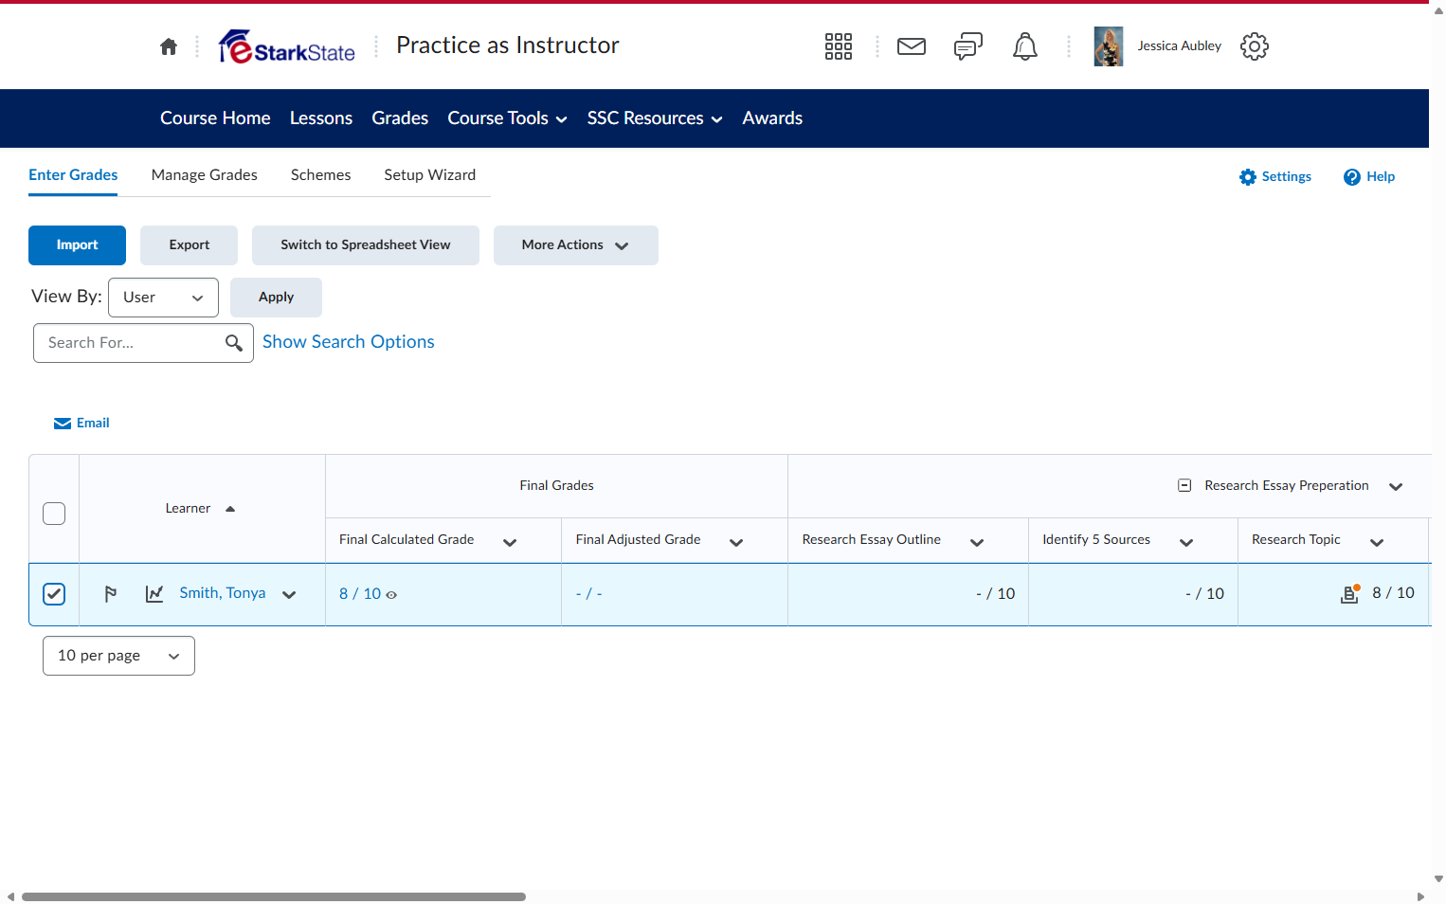Click the Import button
The height and width of the screenshot is (904, 1446).
tap(77, 245)
